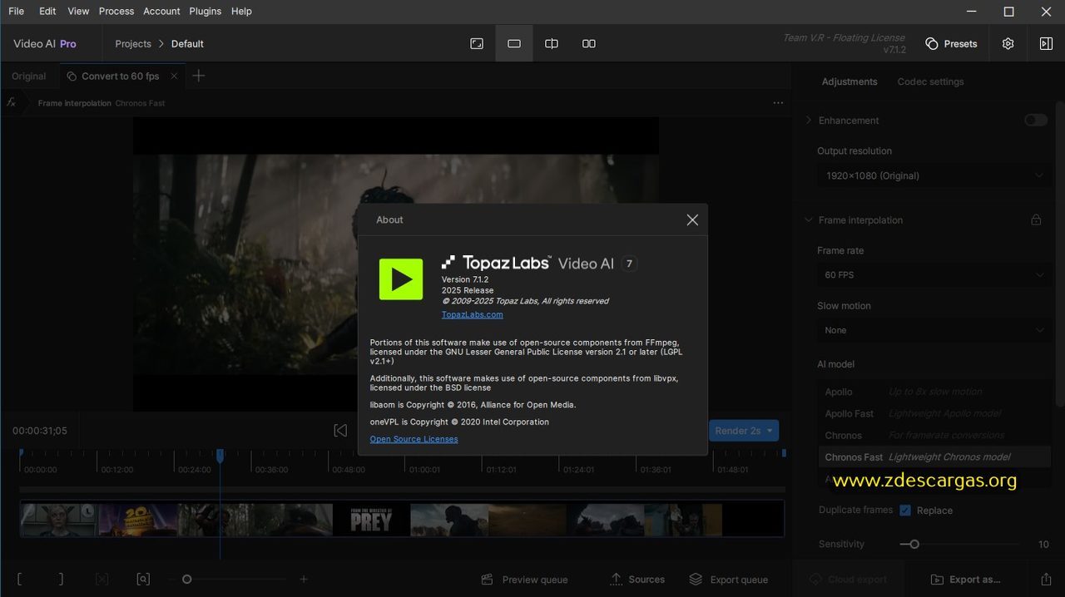Screen dimensions: 1065x597
Task: Expand the Enhancement section
Action: (x=808, y=121)
